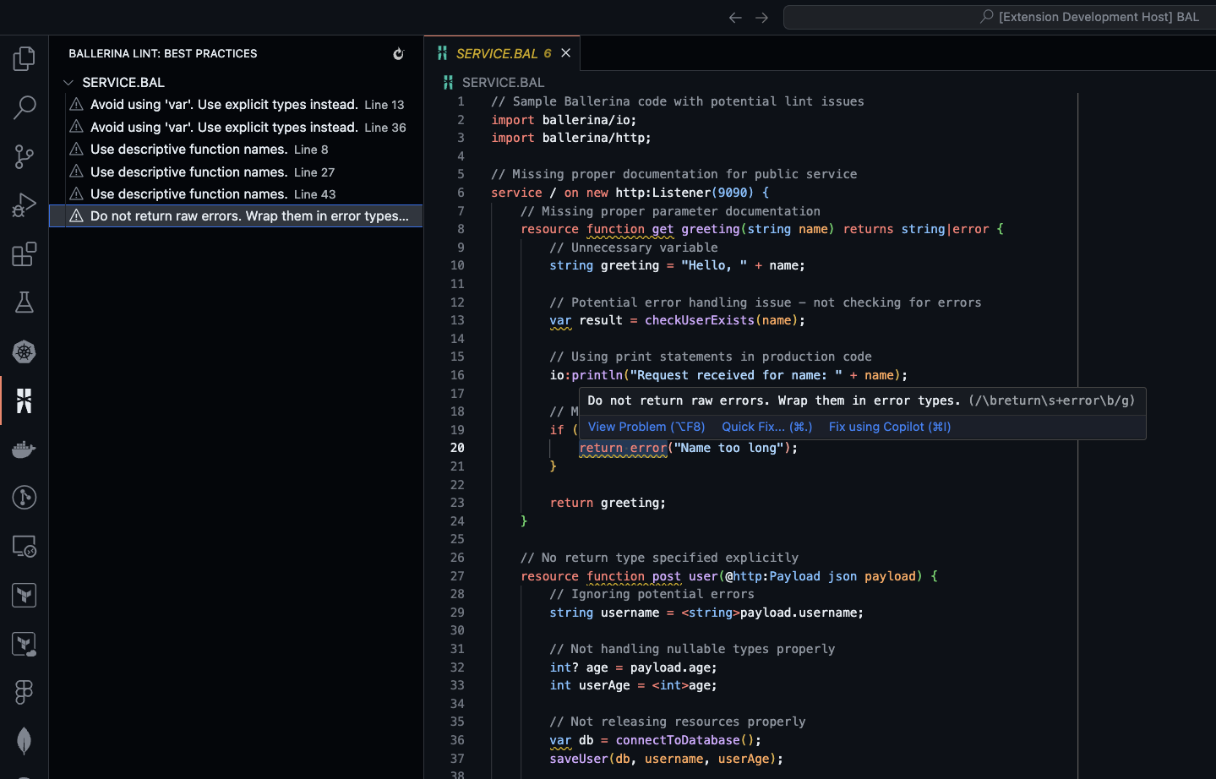The height and width of the screenshot is (779, 1216).
Task: Click the BALLERINA LINT: BEST PRACTICES panel header
Action: 163,53
